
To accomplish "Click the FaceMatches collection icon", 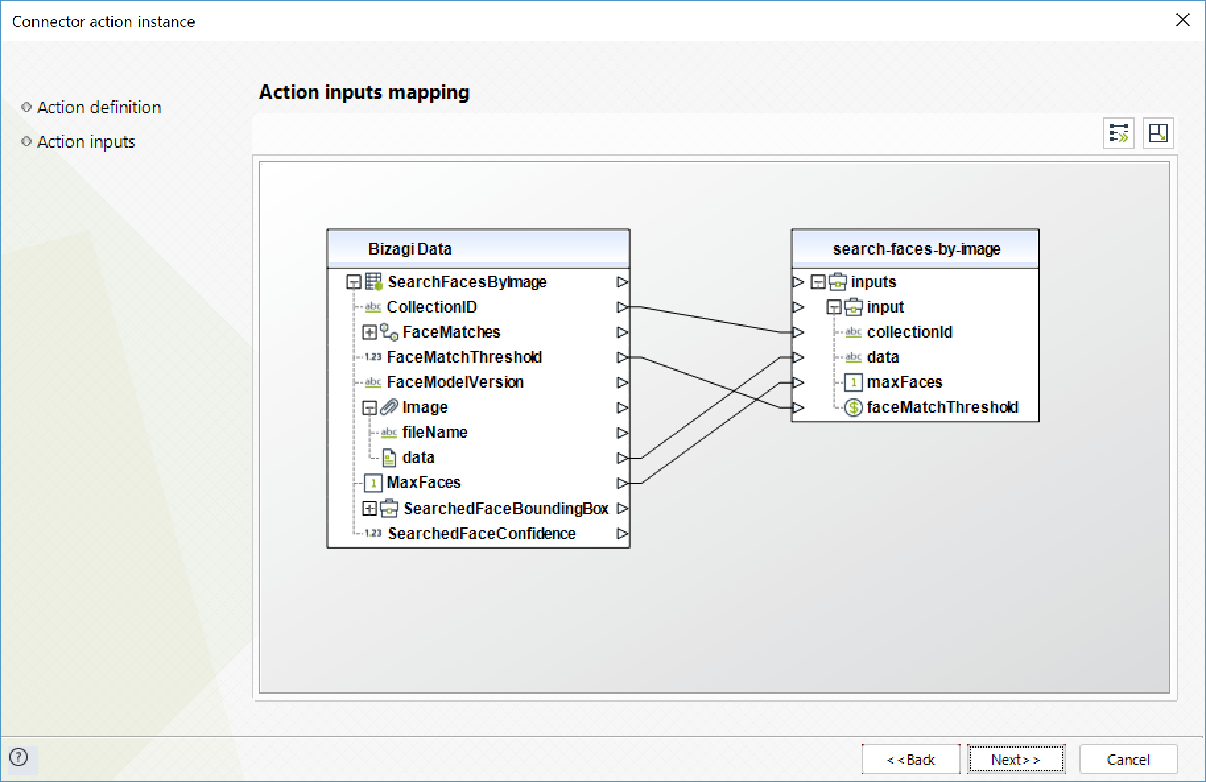I will tap(389, 332).
